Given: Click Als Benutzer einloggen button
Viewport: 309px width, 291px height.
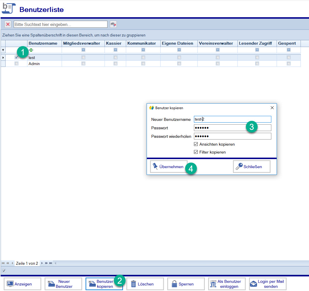Looking at the screenshot, I should pyautogui.click(x=227, y=284).
